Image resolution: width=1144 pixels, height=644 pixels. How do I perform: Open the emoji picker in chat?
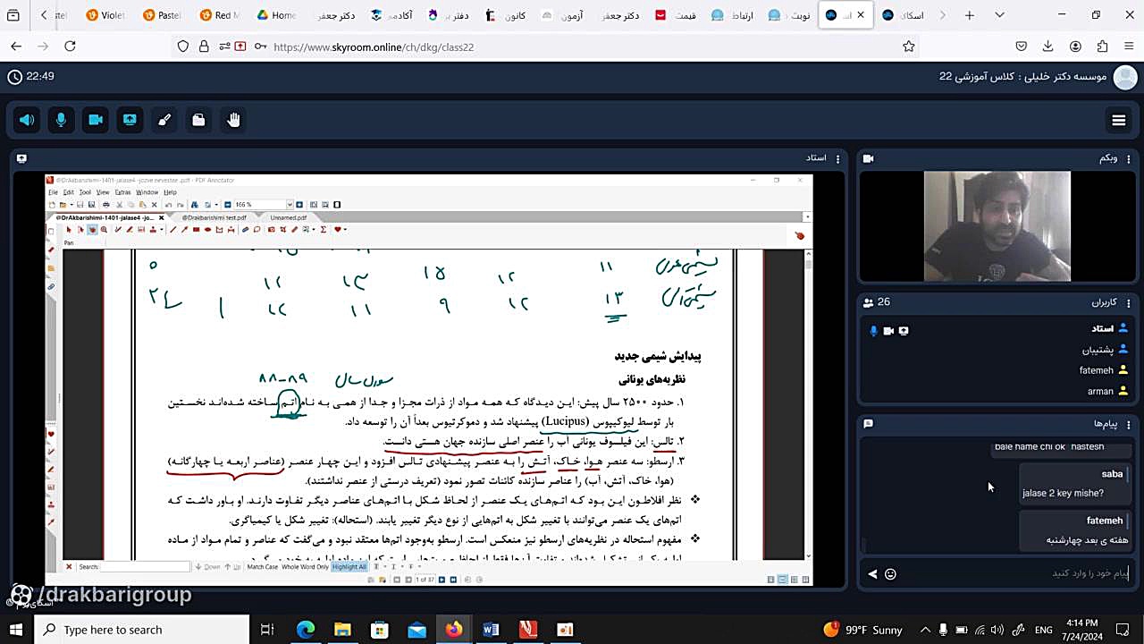coord(890,574)
